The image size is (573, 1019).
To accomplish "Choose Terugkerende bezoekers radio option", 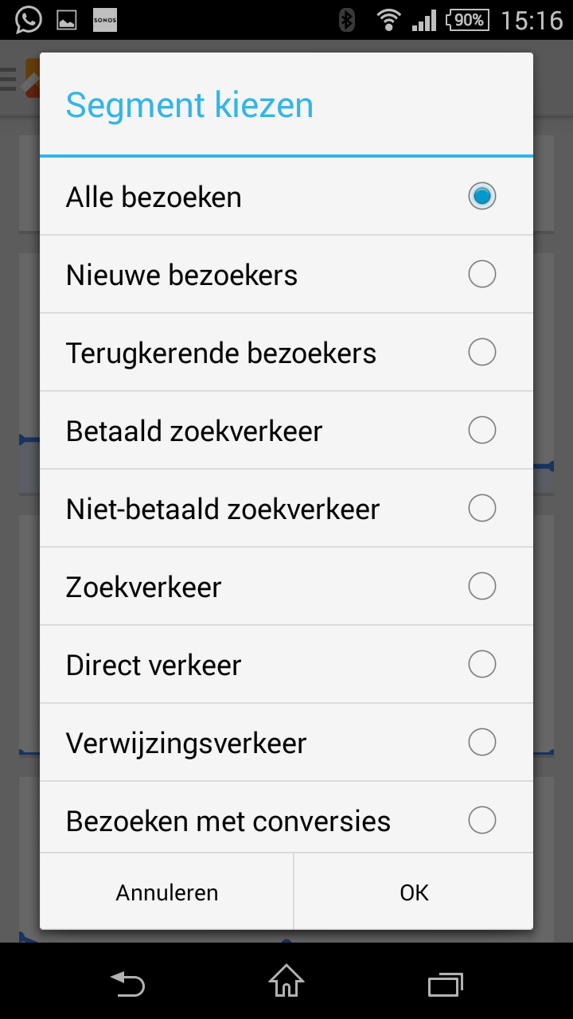I will coord(481,352).
